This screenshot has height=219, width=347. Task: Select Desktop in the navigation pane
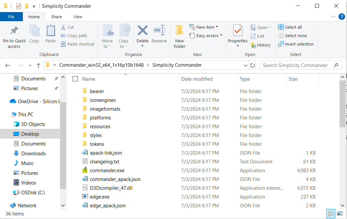30,134
